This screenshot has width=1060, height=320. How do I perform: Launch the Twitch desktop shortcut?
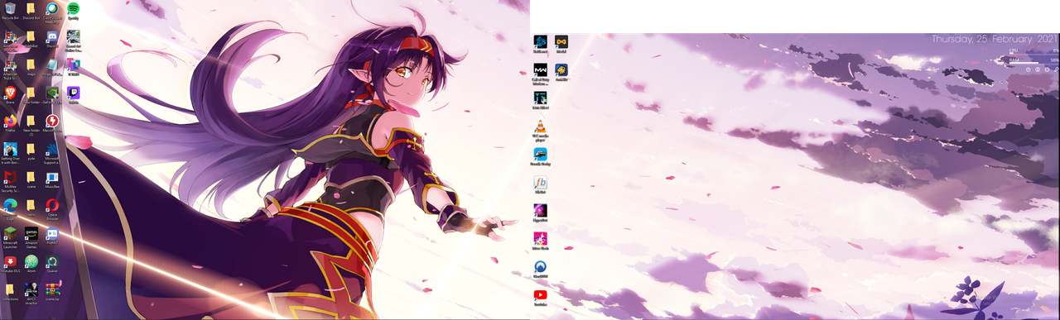tap(73, 95)
